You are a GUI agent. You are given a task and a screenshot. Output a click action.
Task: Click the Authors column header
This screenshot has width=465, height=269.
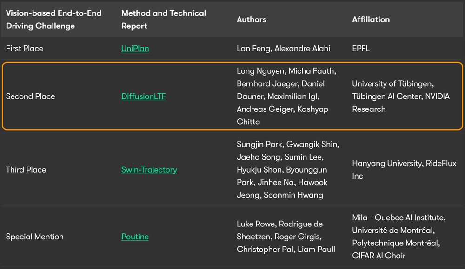coord(252,19)
